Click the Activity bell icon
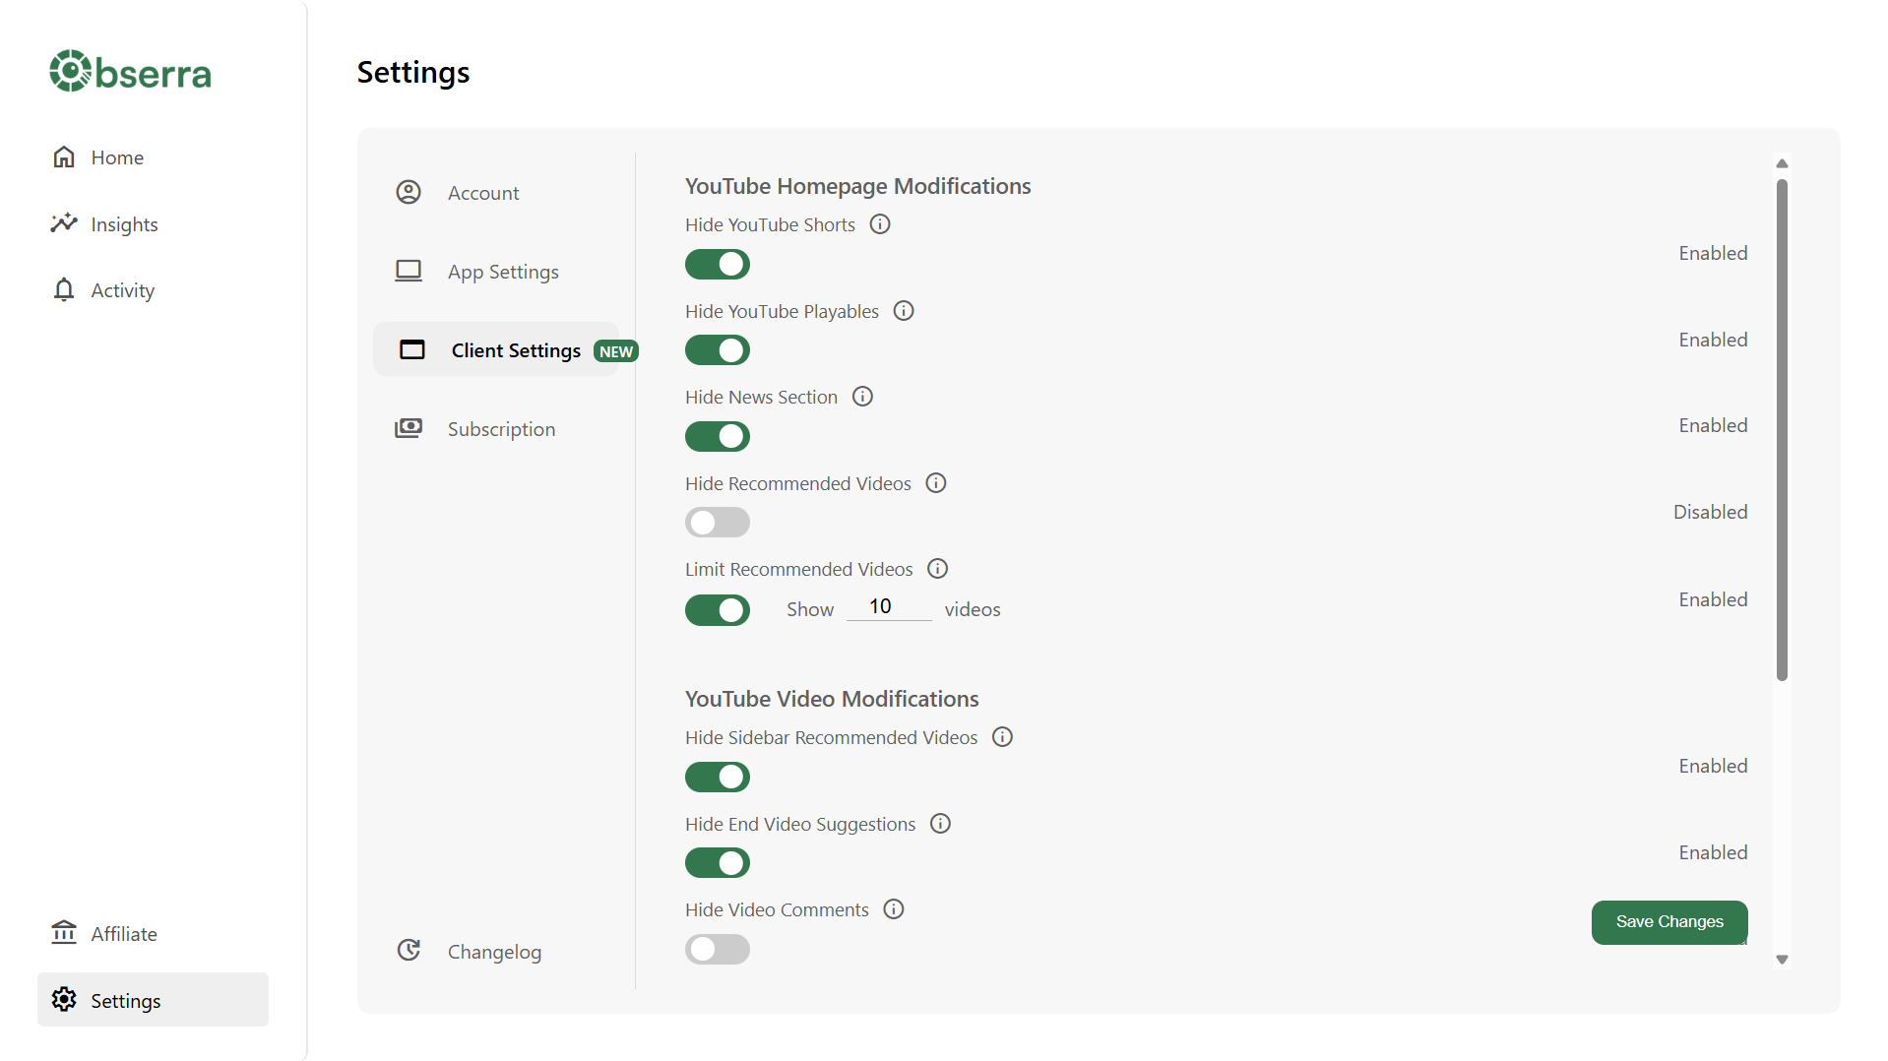Screen dimensions: 1888x1061 63,289
